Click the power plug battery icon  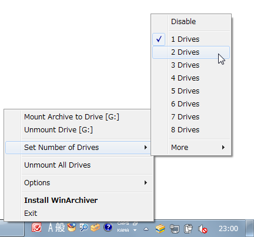(x=188, y=229)
